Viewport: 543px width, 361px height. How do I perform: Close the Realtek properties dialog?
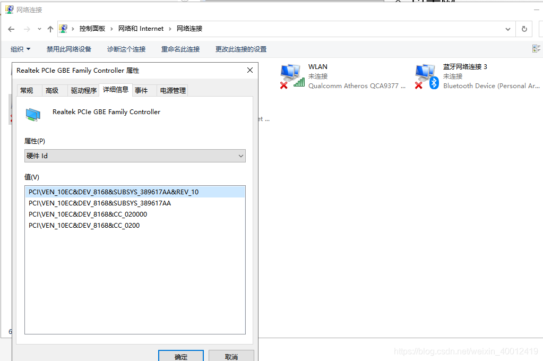[x=250, y=70]
